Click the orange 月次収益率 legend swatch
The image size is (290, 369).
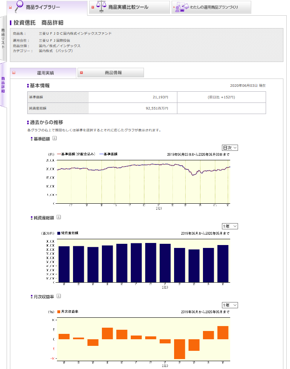[59, 312]
